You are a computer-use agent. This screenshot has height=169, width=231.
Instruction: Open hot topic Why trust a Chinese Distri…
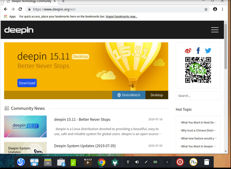point(198,130)
